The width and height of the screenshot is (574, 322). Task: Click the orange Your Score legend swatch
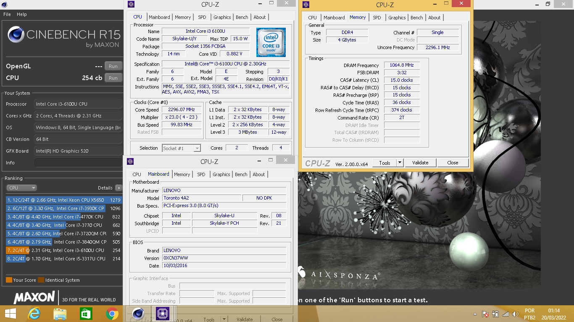[x=9, y=280]
